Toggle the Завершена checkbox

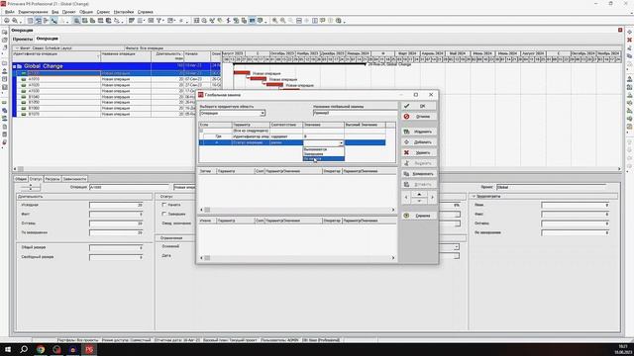pos(164,214)
